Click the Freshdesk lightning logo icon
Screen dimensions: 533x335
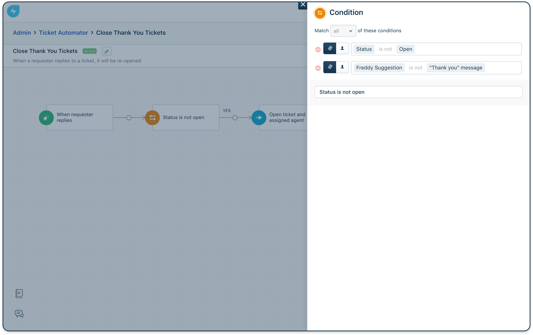13,11
